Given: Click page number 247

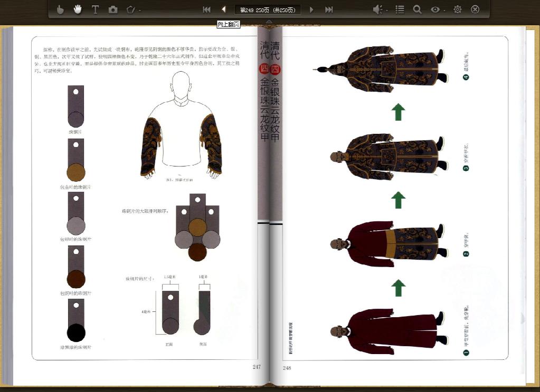Looking at the screenshot, I should [257, 367].
